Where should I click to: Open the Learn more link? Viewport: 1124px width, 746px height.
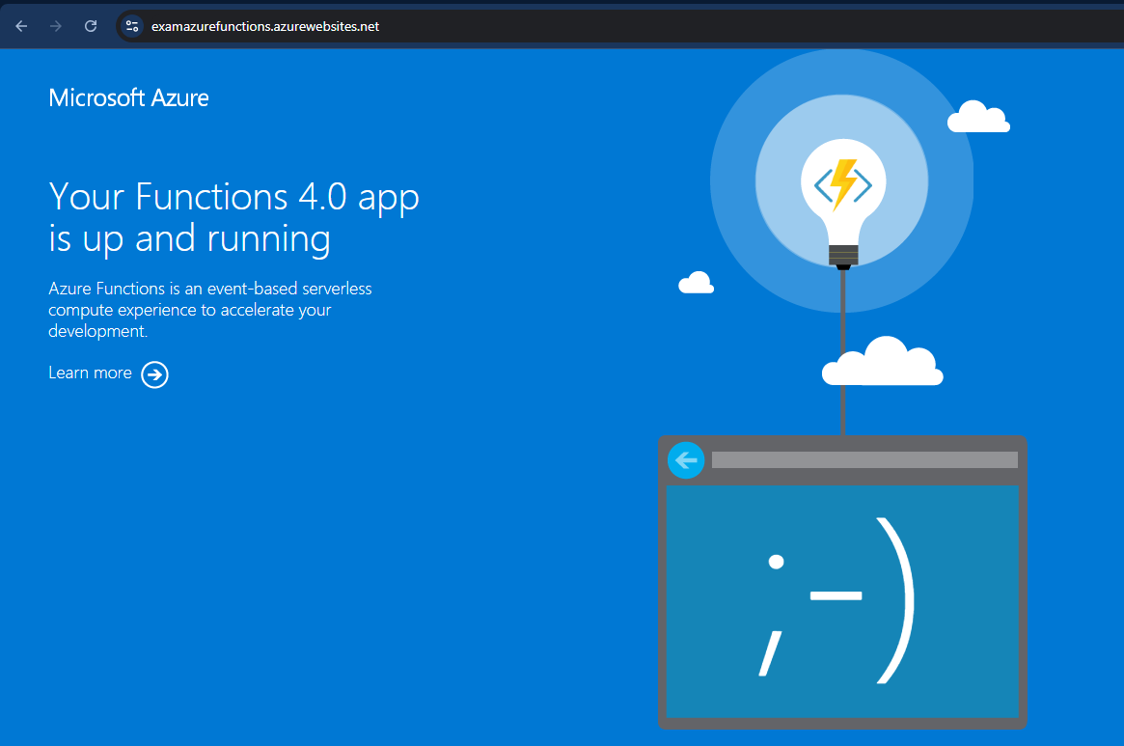(x=91, y=373)
